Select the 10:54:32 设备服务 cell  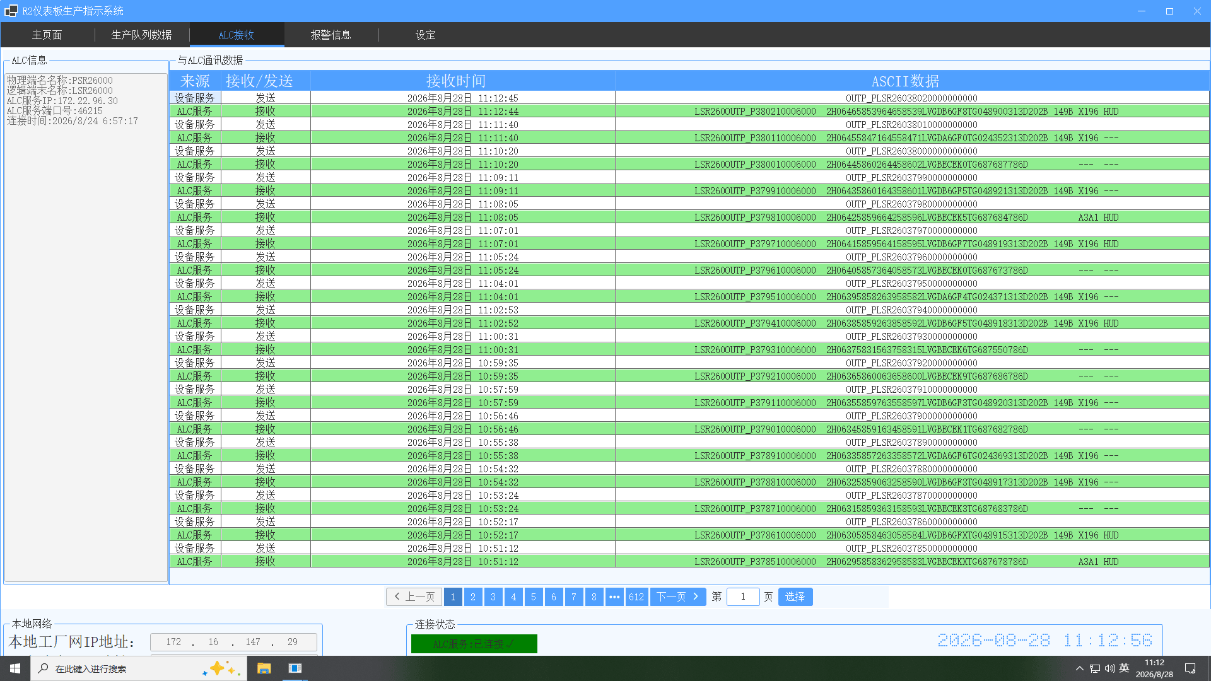[195, 469]
